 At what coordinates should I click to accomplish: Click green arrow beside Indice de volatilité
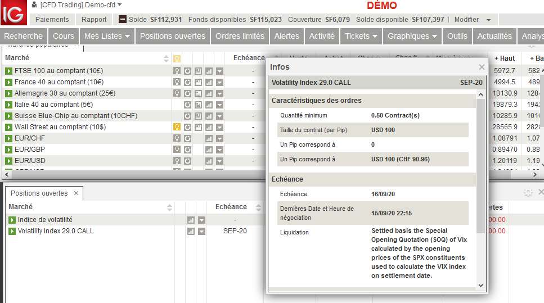[12, 220]
